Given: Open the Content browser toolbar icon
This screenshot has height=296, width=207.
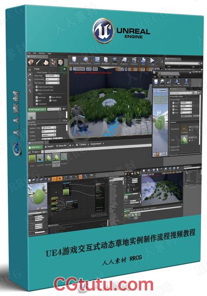Looking at the screenshot, I should 97,60.
